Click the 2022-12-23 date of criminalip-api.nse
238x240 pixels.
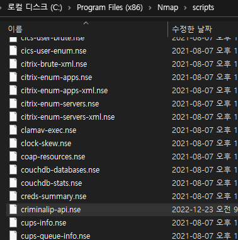205,210
